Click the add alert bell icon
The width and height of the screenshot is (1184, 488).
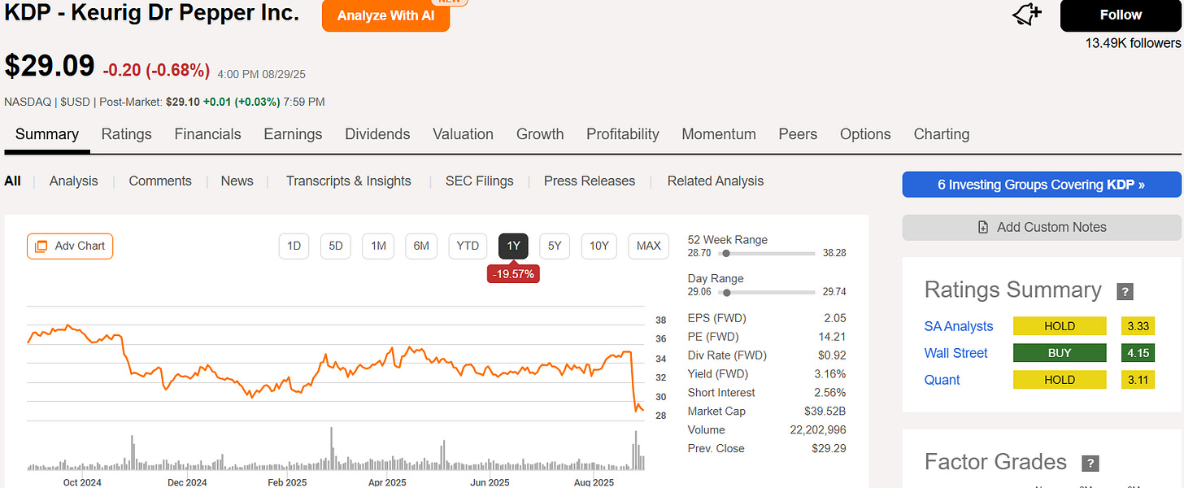1028,15
